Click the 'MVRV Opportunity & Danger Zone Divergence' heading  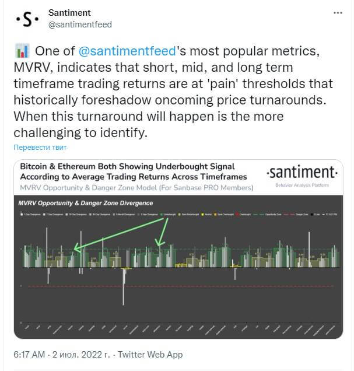tap(86, 203)
